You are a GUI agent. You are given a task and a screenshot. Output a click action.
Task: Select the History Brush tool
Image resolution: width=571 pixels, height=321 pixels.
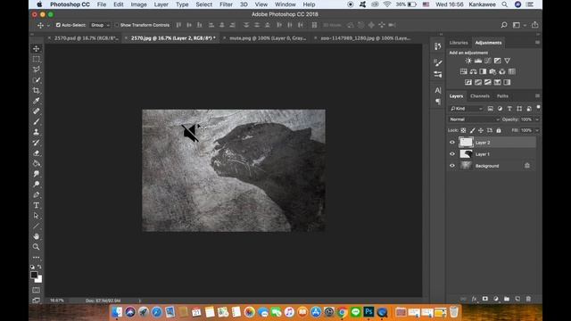pyautogui.click(x=36, y=143)
